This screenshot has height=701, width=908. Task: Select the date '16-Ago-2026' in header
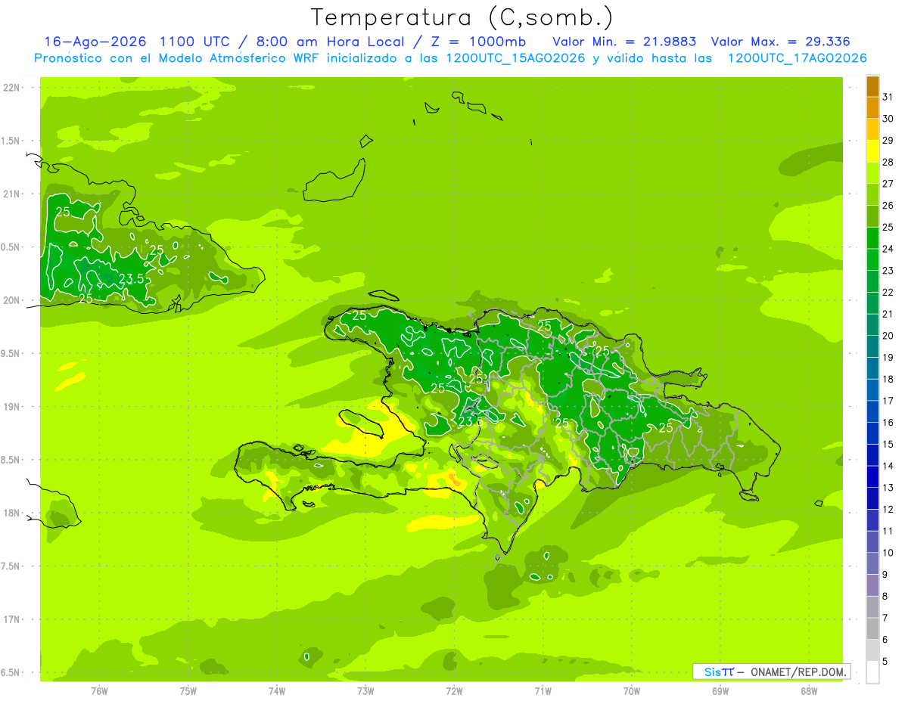click(95, 42)
